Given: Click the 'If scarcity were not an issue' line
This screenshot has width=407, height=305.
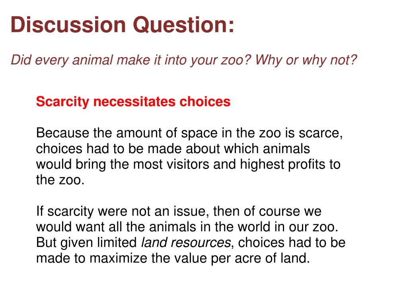Looking at the screenshot, I should point(179,212).
